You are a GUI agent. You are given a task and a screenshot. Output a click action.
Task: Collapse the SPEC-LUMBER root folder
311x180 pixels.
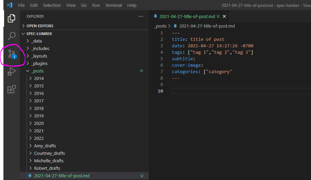point(39,34)
